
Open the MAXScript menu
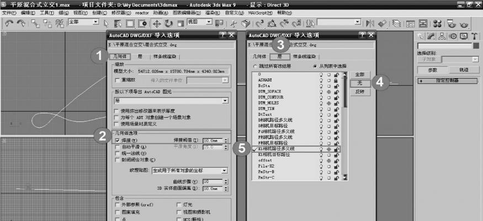[x=261, y=13]
